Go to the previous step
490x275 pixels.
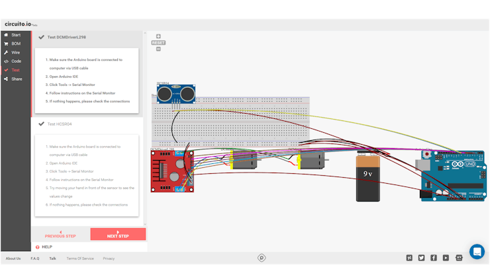pos(60,234)
